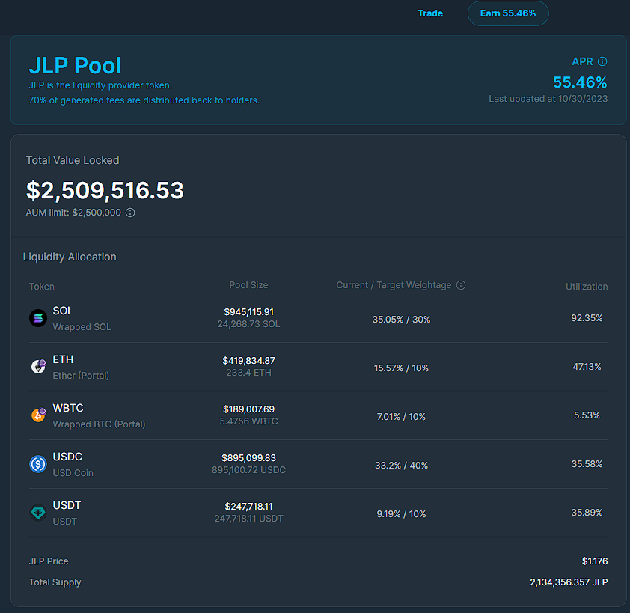
Task: Click the $189,007.69 WBTC pool size
Action: pyautogui.click(x=248, y=409)
